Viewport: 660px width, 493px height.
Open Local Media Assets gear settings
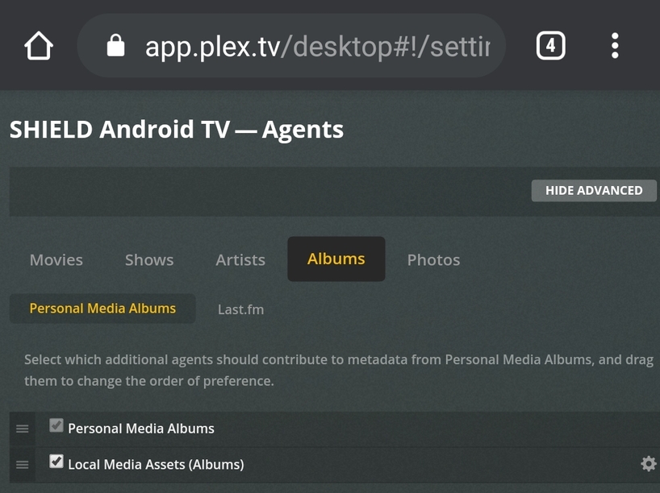tap(648, 464)
